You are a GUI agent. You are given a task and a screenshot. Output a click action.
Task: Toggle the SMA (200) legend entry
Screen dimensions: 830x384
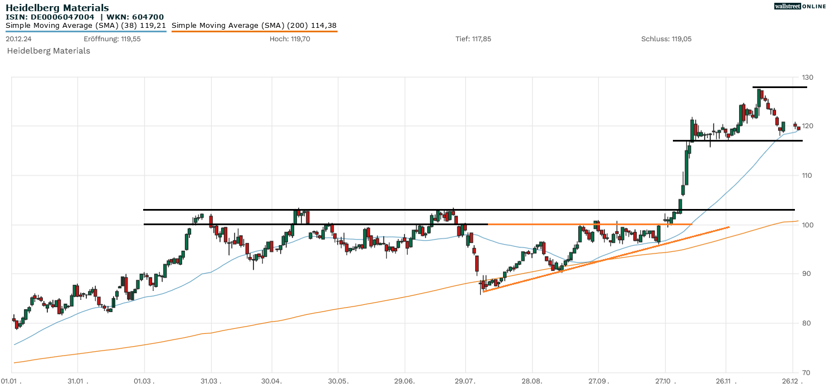254,25
